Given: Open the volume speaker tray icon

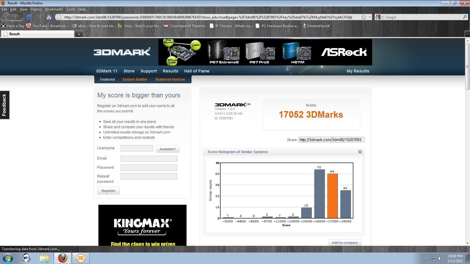Looking at the screenshot, I should [440, 258].
